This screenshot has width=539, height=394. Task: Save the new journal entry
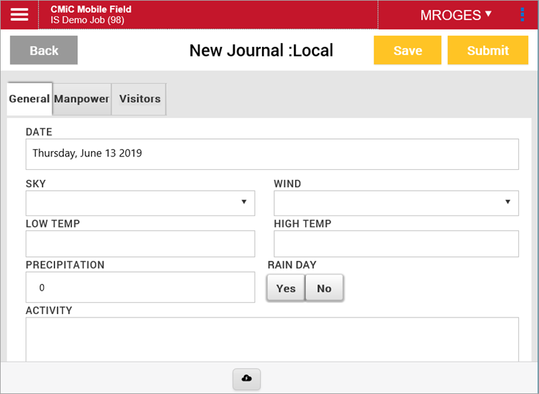(407, 50)
